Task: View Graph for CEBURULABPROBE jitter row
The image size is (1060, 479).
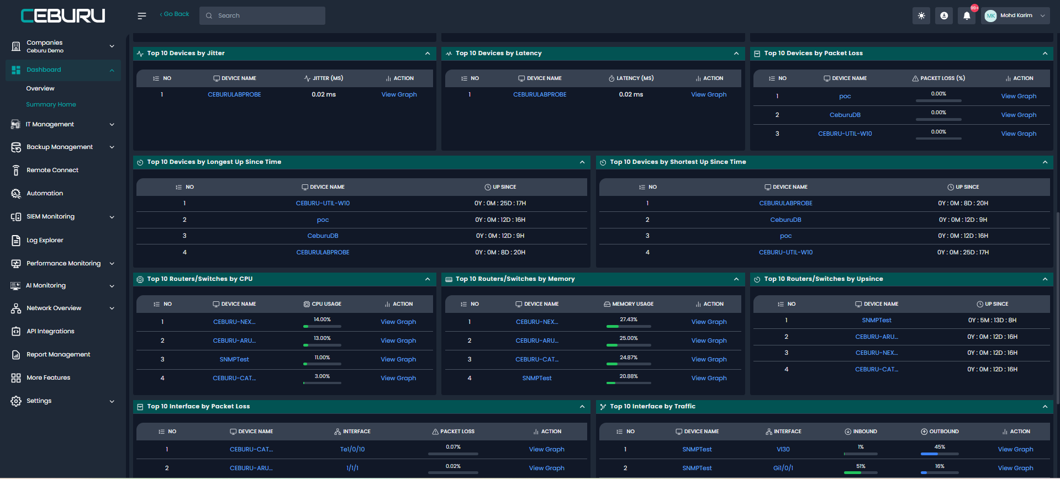Action: coord(399,94)
